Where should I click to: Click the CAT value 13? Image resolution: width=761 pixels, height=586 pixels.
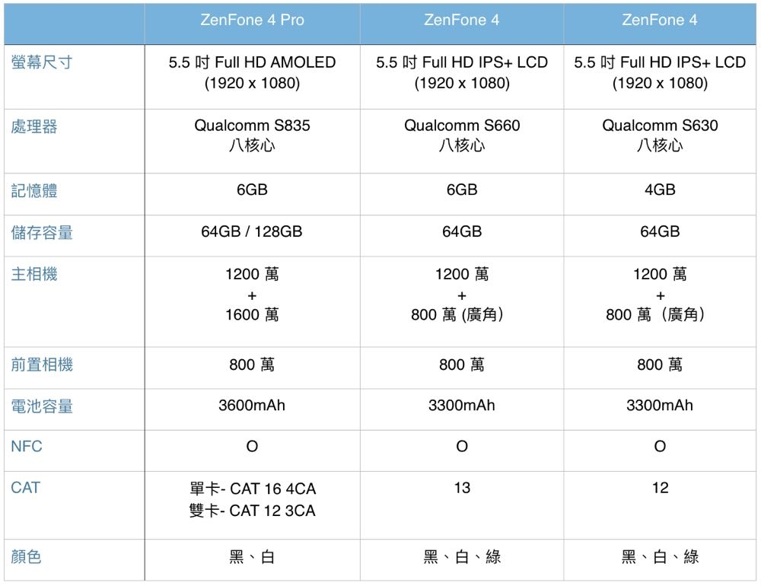coord(462,487)
